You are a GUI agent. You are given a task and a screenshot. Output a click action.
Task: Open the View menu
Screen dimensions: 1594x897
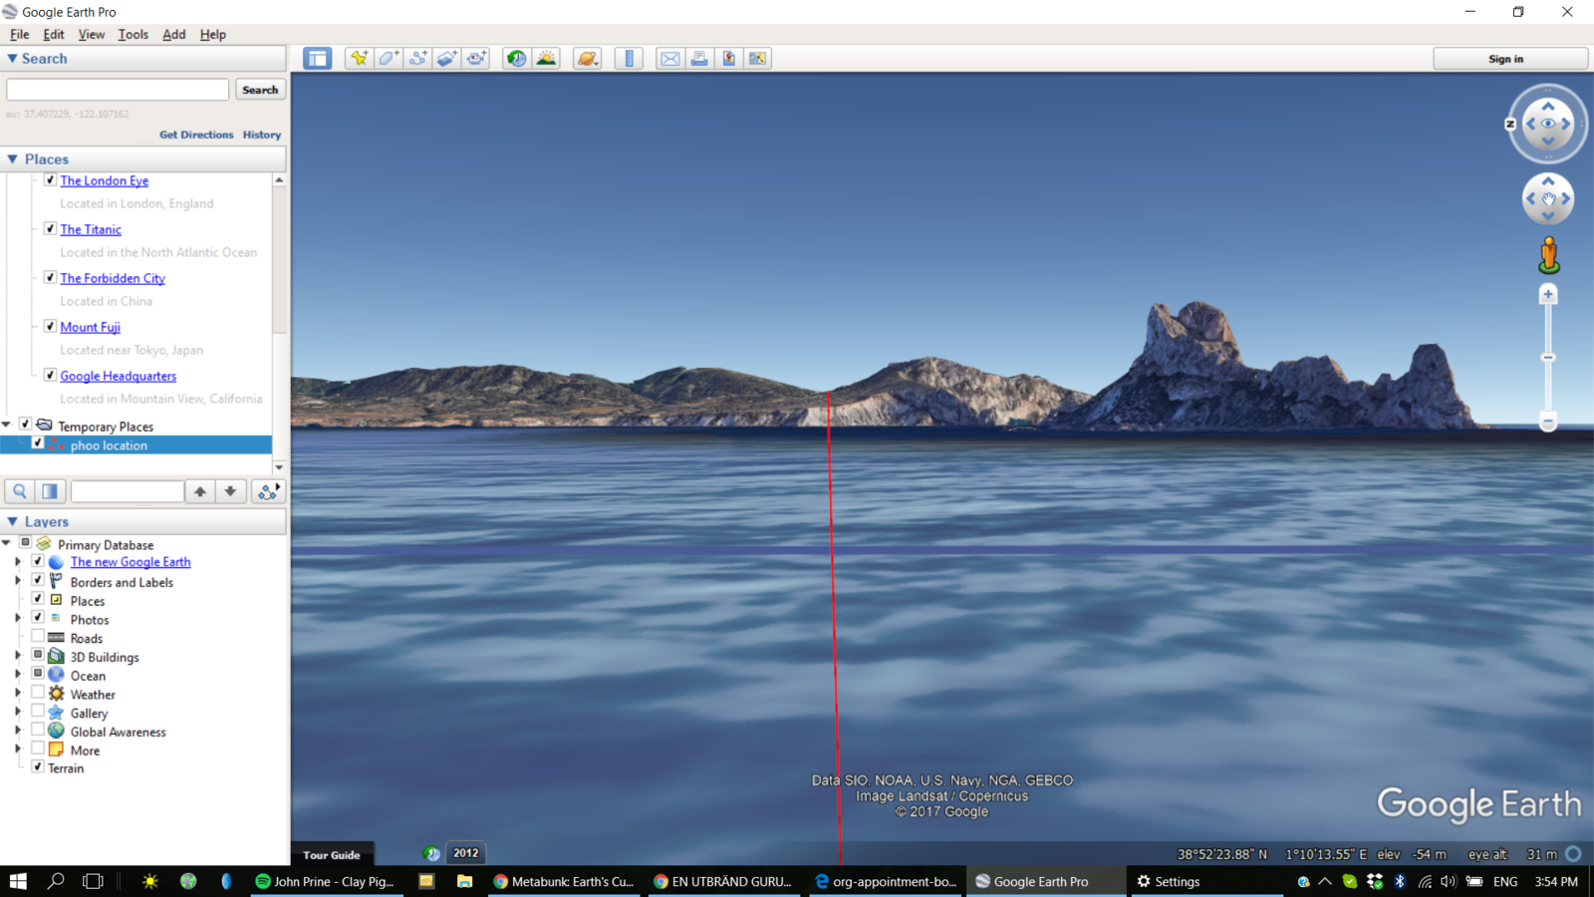click(91, 34)
